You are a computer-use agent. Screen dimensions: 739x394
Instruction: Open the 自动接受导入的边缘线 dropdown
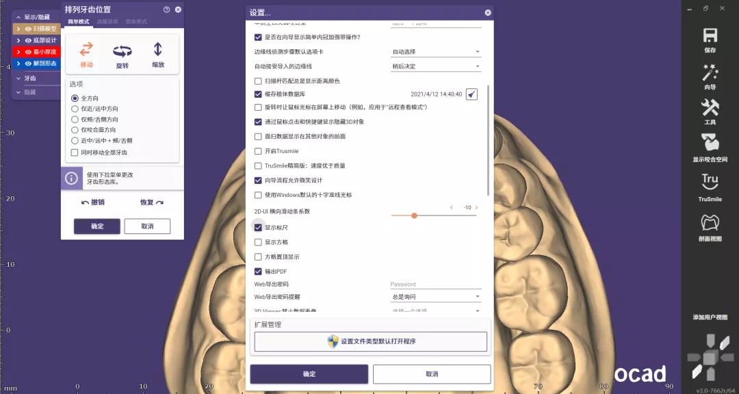pos(436,66)
